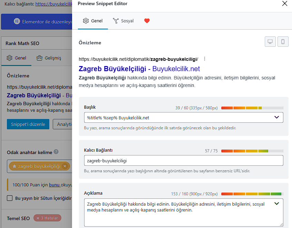Image resolution: width=292 pixels, height=228 pixels.
Task: Open Rank Math Gelişmiş tab
Action: [x=49, y=58]
